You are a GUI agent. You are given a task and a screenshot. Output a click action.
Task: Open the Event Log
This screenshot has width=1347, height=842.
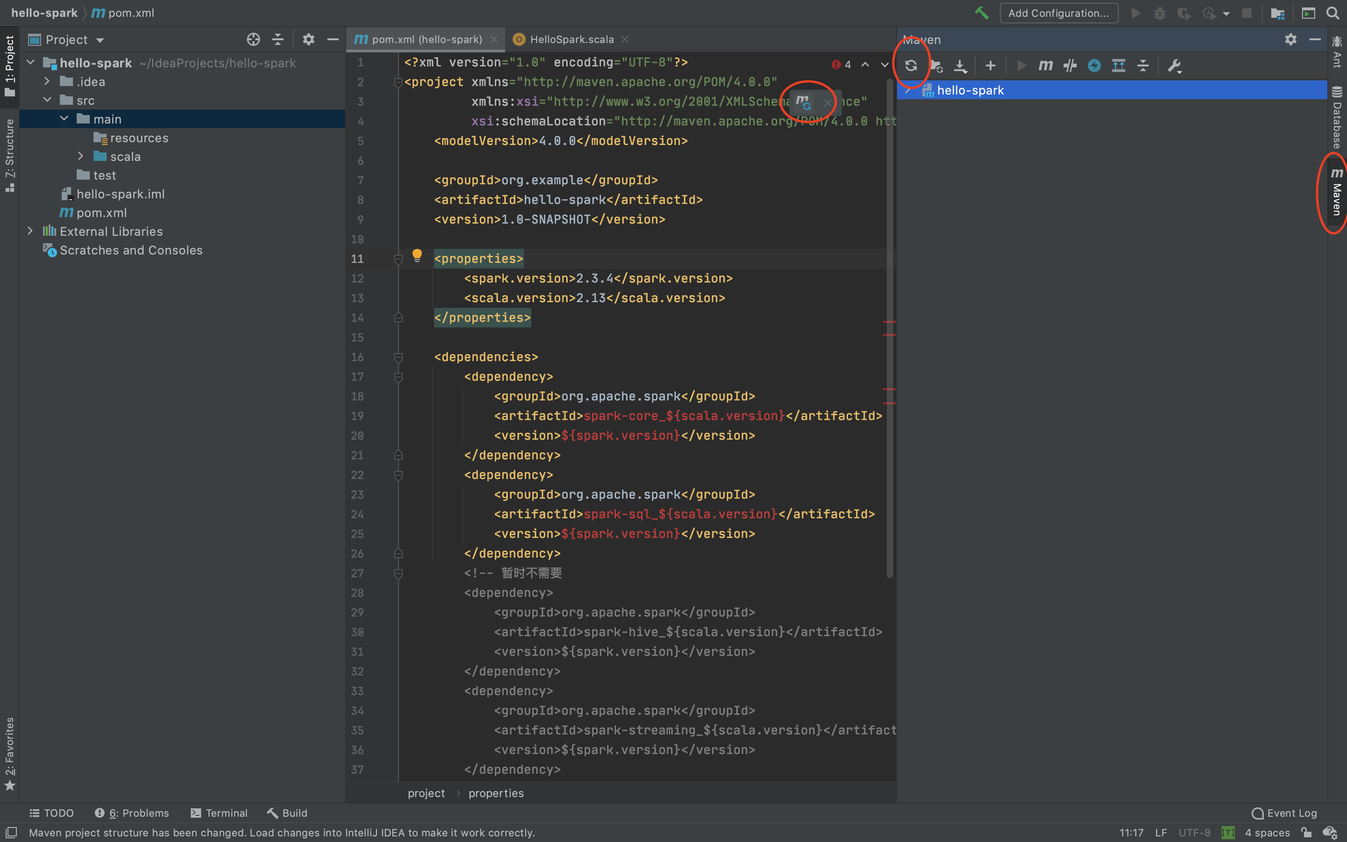coord(1284,813)
